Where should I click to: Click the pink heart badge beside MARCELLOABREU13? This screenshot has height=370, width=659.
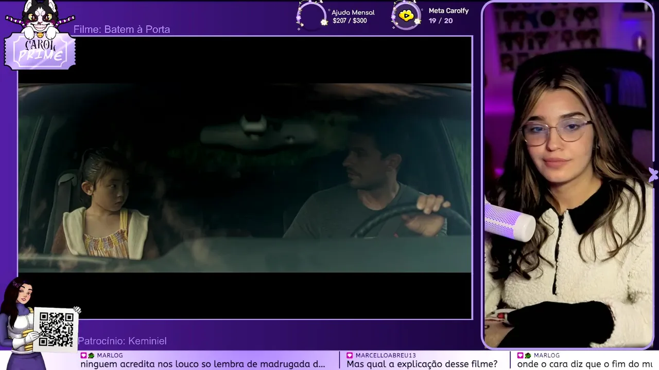point(350,355)
